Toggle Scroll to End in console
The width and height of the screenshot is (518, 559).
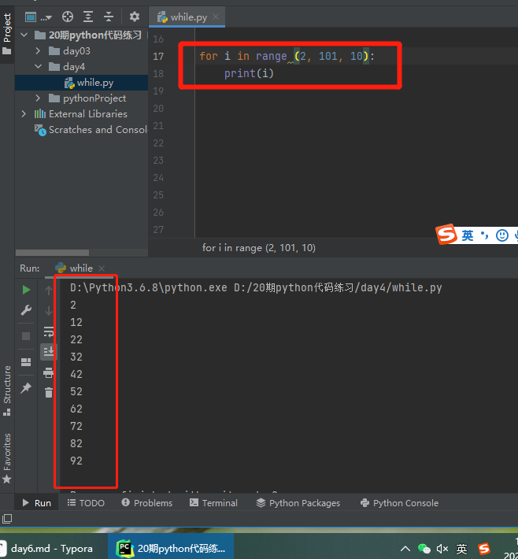(49, 351)
